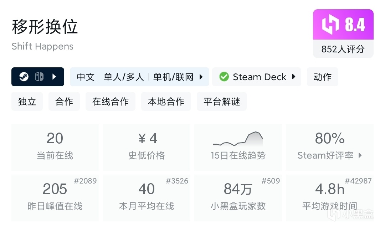Select the 动作 genre tag
Viewport: 385px width, 227px height.
tap(323, 77)
